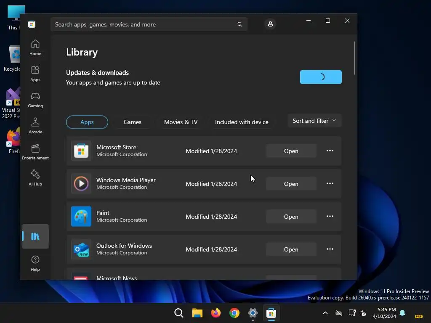This screenshot has height=323, width=431.
Task: Click the Firefox desktop shortcut
Action: coord(13,140)
